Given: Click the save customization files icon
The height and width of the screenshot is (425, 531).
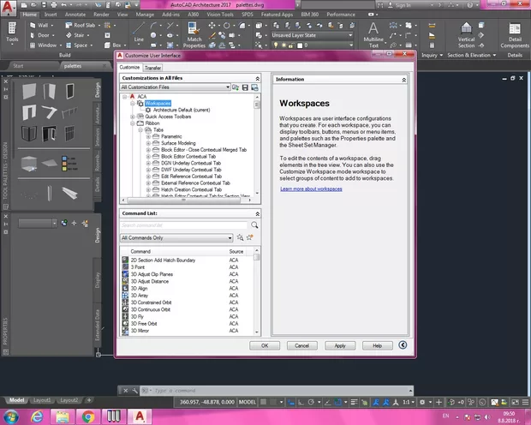Looking at the screenshot, I should point(246,87).
